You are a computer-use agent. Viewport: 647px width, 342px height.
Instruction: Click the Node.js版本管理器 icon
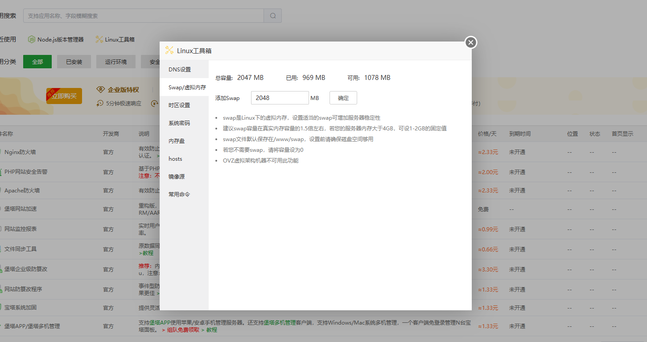[x=32, y=39]
